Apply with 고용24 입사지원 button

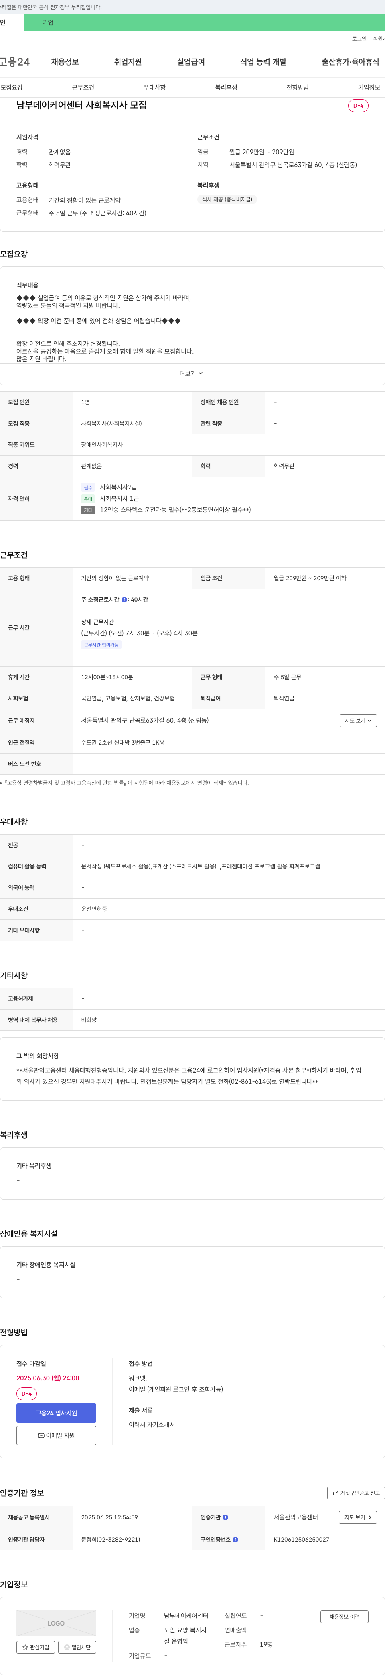(x=56, y=1413)
